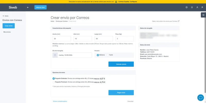Click the diagonal arrow icon in header
206x103 pixels.
202,7
